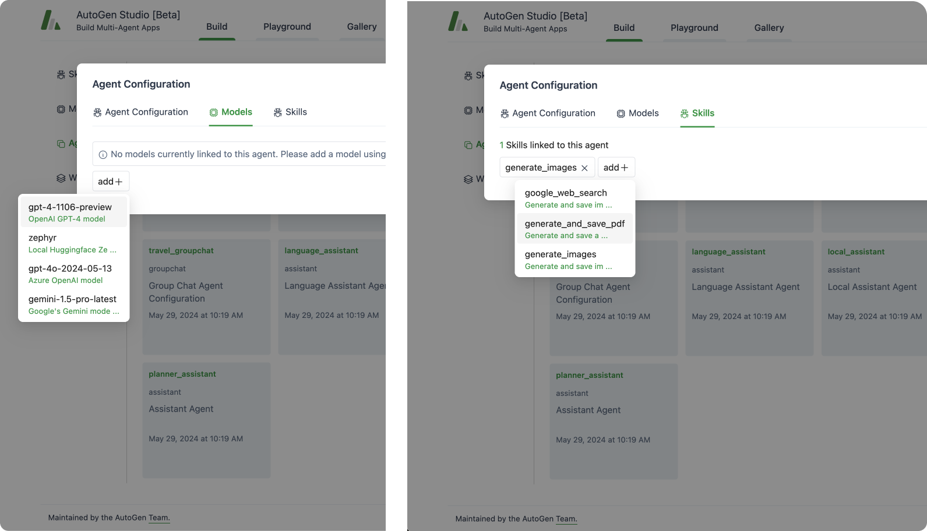Open Build tab in left window
Viewport: 927px width, 531px height.
pyautogui.click(x=217, y=27)
